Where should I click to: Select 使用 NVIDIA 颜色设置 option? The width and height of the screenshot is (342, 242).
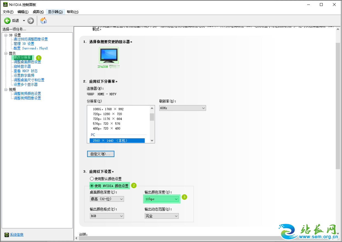coord(92,185)
